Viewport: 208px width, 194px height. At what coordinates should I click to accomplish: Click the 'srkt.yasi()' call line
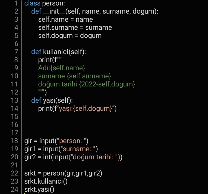tap(39, 189)
